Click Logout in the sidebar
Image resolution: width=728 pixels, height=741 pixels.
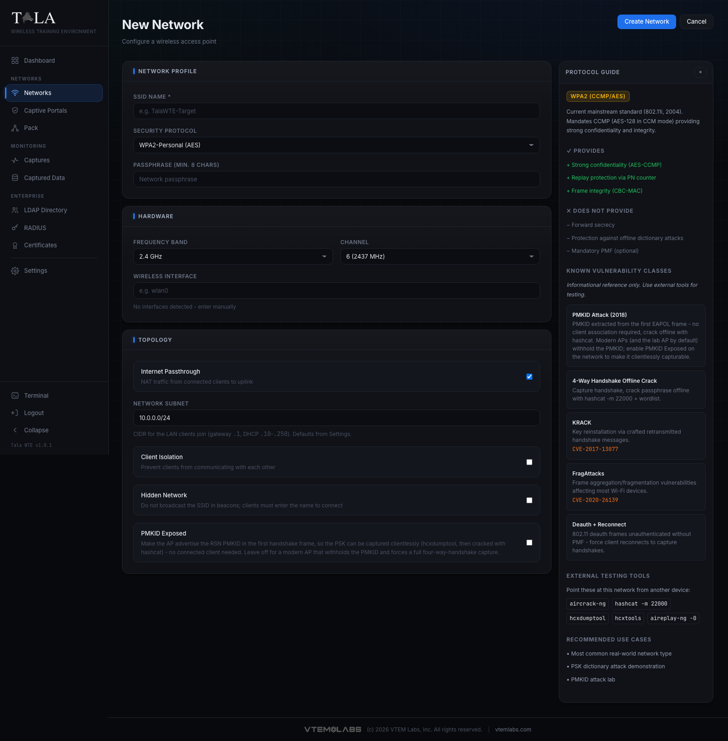(54, 413)
